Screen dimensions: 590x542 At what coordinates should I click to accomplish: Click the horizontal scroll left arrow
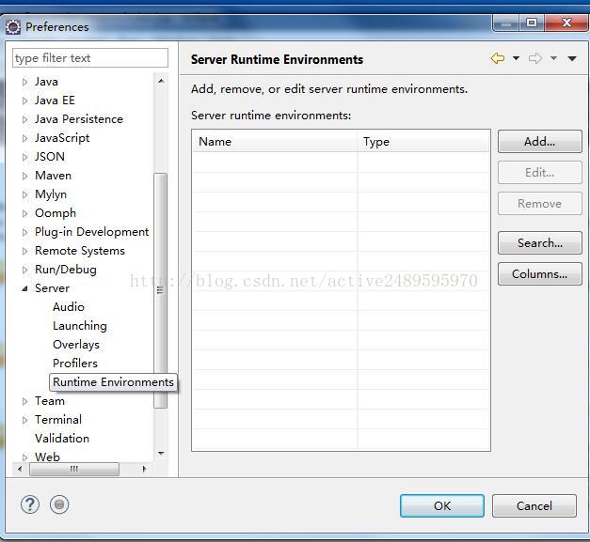pyautogui.click(x=20, y=469)
